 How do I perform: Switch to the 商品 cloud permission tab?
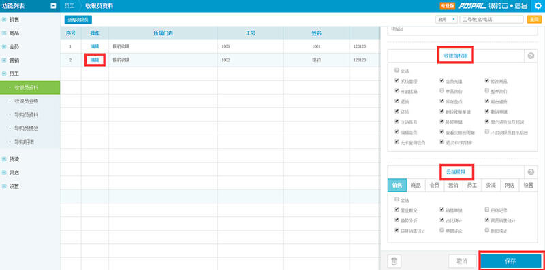click(x=416, y=185)
